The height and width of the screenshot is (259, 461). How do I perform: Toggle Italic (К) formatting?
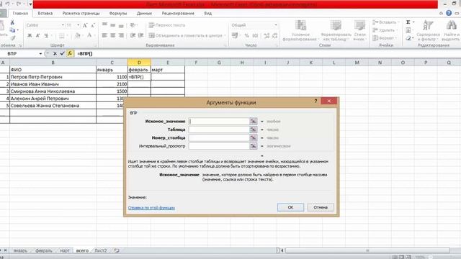tap(37, 35)
